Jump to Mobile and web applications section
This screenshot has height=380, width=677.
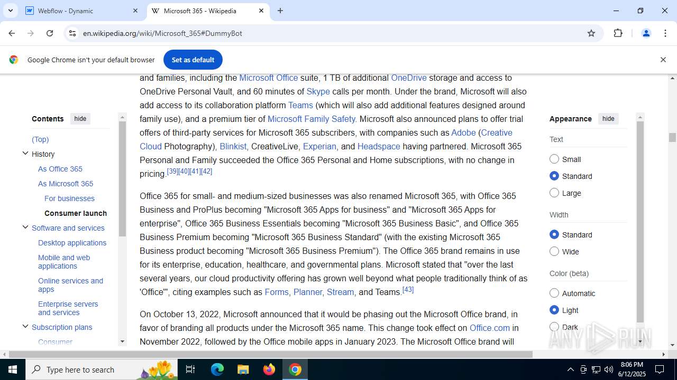coord(64,262)
